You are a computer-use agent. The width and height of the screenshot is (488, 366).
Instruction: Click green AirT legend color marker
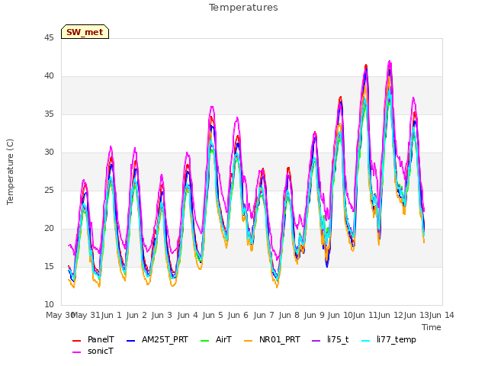pos(205,341)
